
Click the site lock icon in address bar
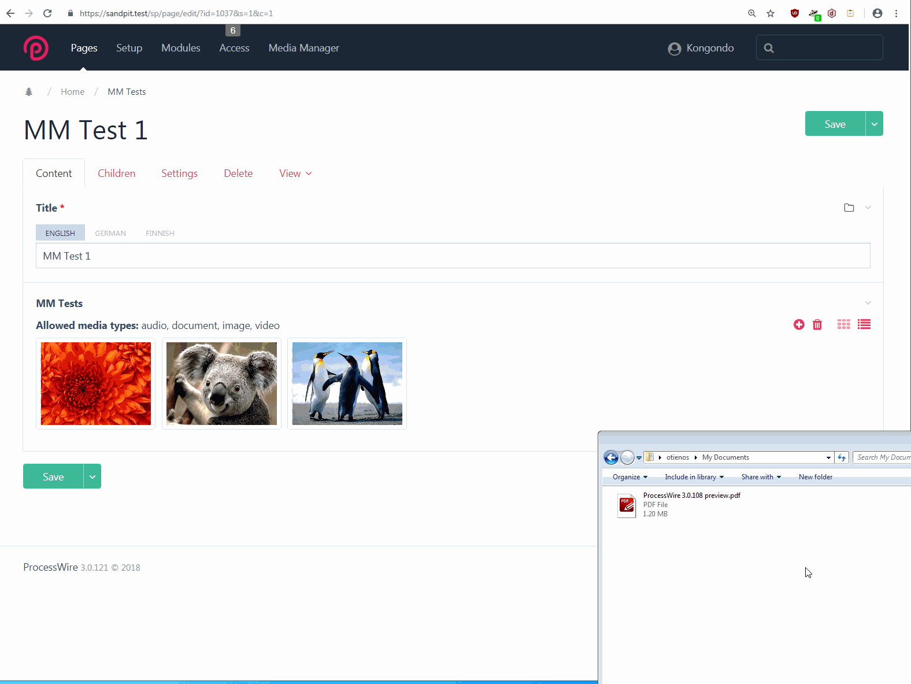point(71,13)
